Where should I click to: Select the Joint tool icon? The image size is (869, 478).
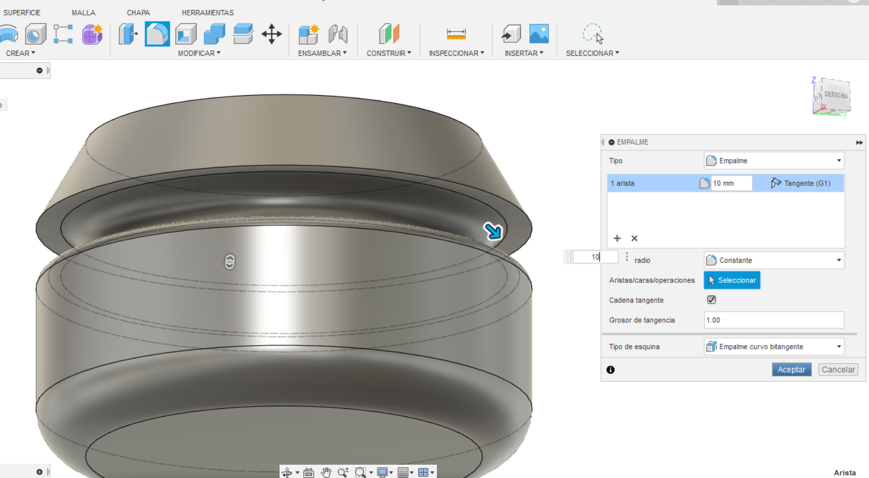(338, 34)
